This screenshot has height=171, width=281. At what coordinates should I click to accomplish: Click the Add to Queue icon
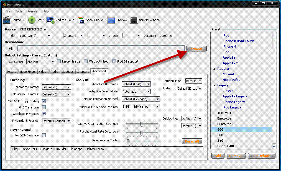(50, 20)
